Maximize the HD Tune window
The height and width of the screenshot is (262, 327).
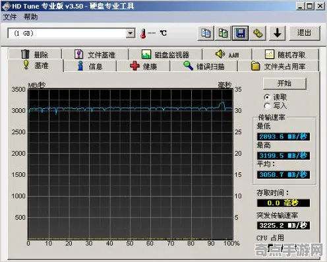point(310,6)
